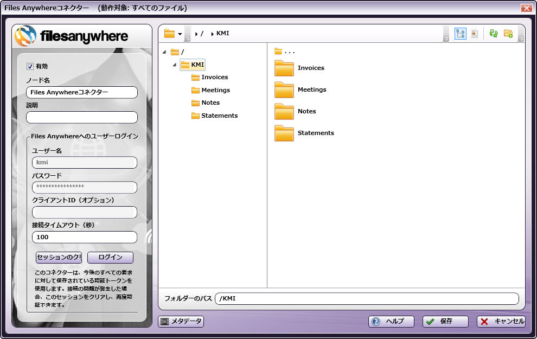Open the folder dropdown arrow in breadcrumb bar

point(180,34)
